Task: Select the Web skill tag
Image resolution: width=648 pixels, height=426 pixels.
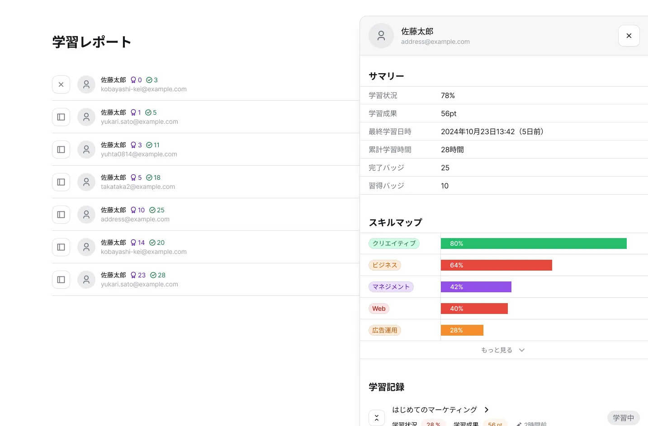Action: tap(379, 309)
